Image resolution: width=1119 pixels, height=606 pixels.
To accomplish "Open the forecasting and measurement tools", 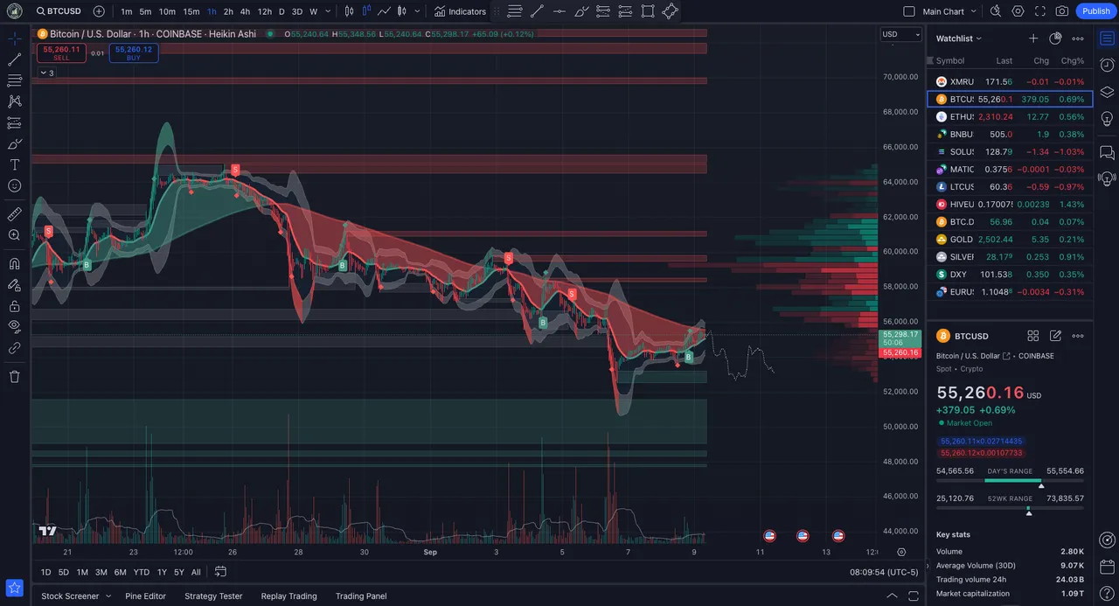I will click(14, 123).
